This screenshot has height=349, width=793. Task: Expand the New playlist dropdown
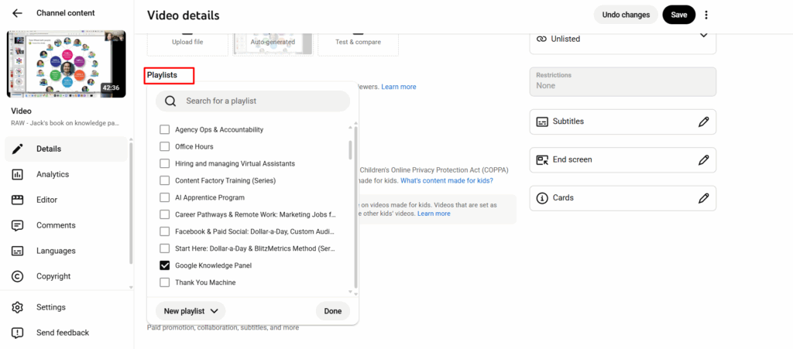click(x=191, y=311)
